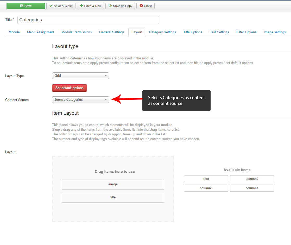This screenshot has height=245, width=291.
Task: Click the Available Items label
Action: point(237,170)
